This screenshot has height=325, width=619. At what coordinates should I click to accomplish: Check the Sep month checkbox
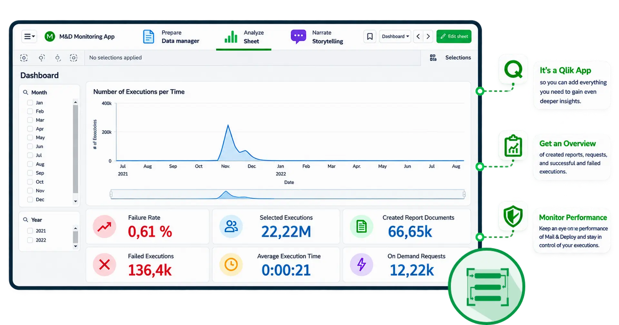(30, 173)
